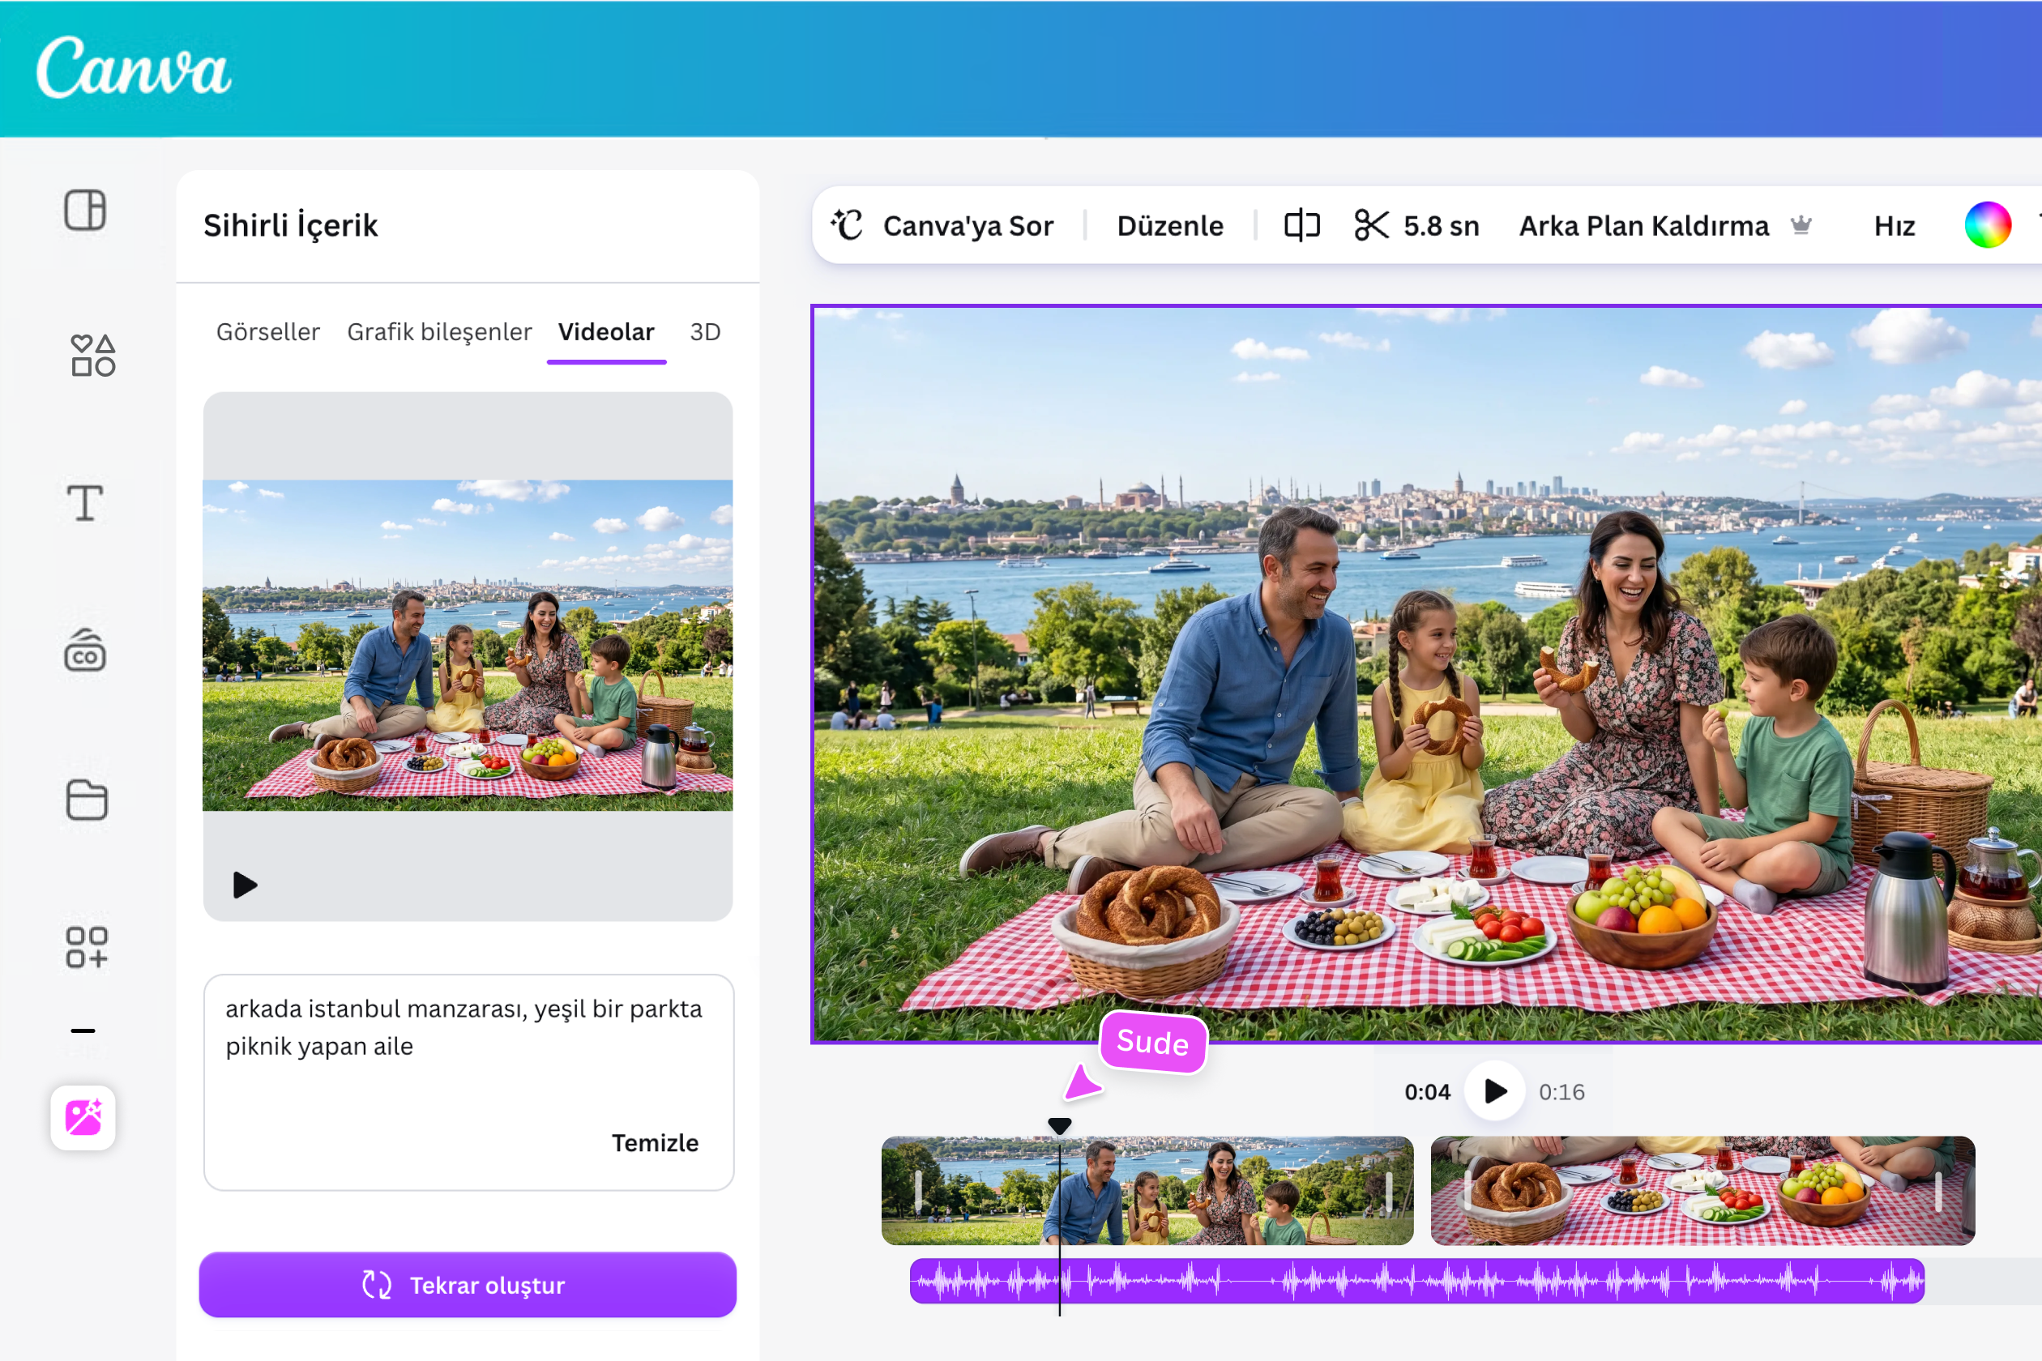
Task: Select the Text tool in sidebar
Action: click(x=85, y=502)
